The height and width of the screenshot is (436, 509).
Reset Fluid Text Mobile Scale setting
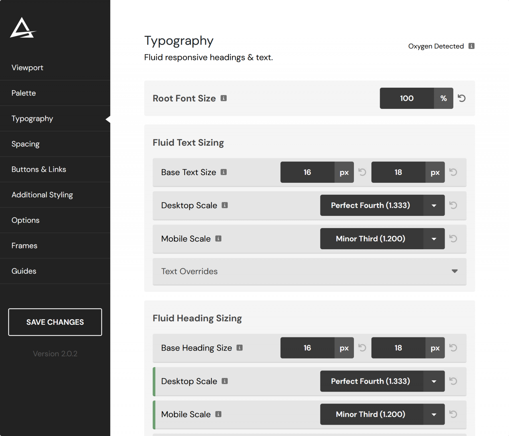[x=453, y=239]
